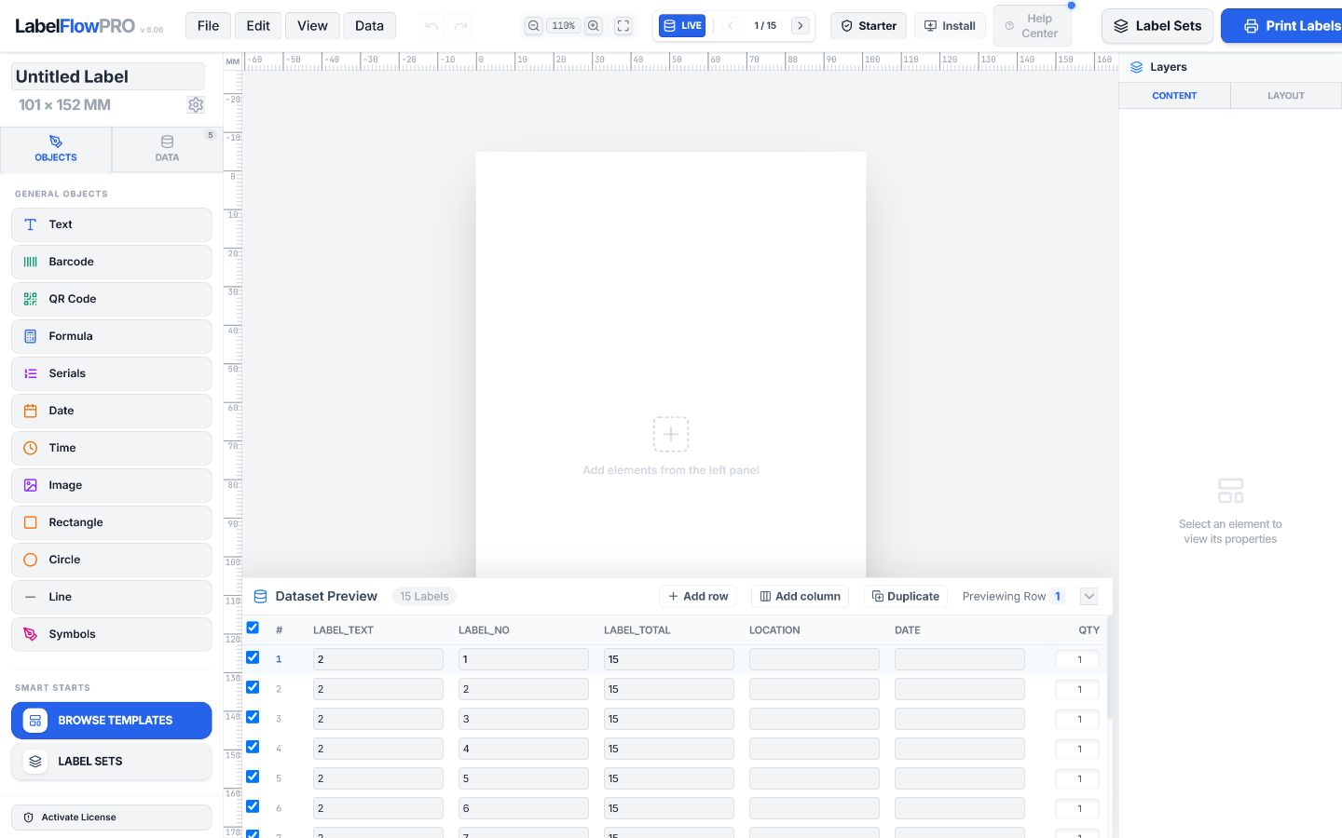
Task: Toggle LIVE data mode
Action: coord(682,26)
